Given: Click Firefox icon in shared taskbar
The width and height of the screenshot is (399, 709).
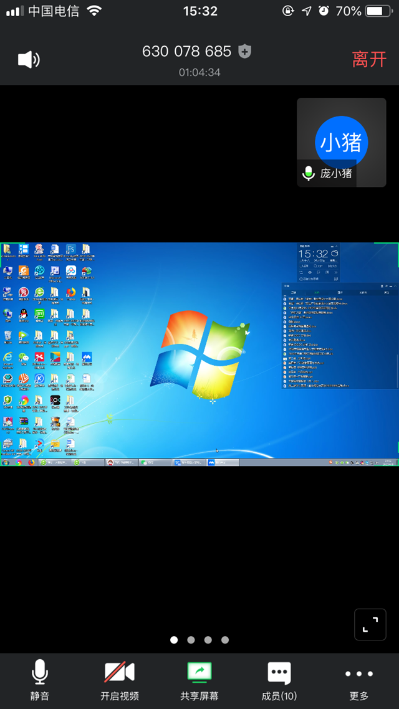Looking at the screenshot, I should (31, 462).
